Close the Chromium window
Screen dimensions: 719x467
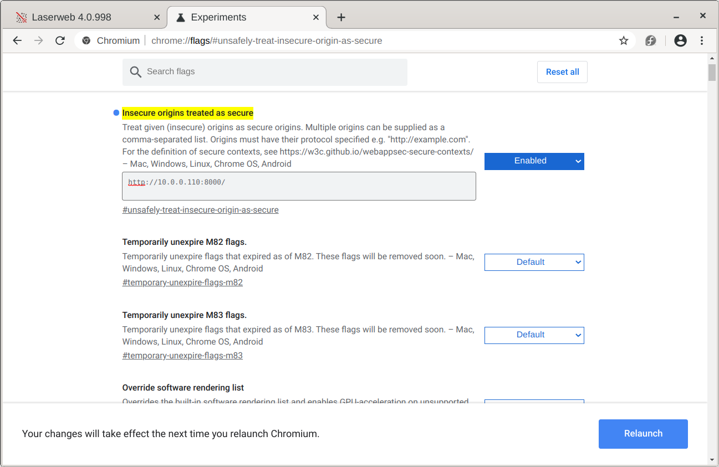click(702, 16)
